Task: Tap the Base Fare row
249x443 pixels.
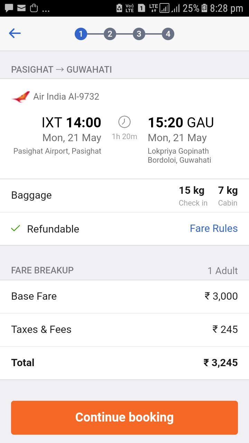Action: pos(124,297)
